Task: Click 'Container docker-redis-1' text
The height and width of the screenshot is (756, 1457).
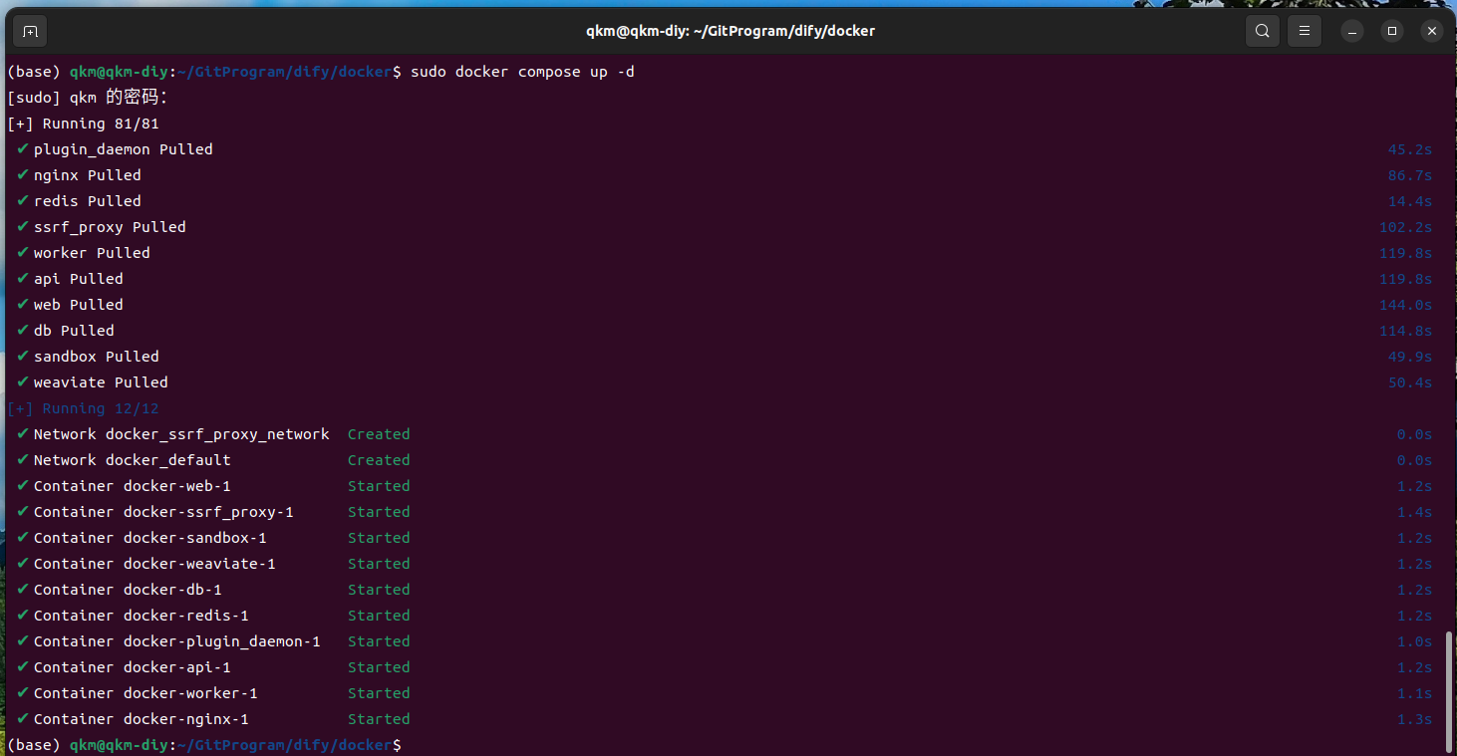Action: click(x=142, y=616)
